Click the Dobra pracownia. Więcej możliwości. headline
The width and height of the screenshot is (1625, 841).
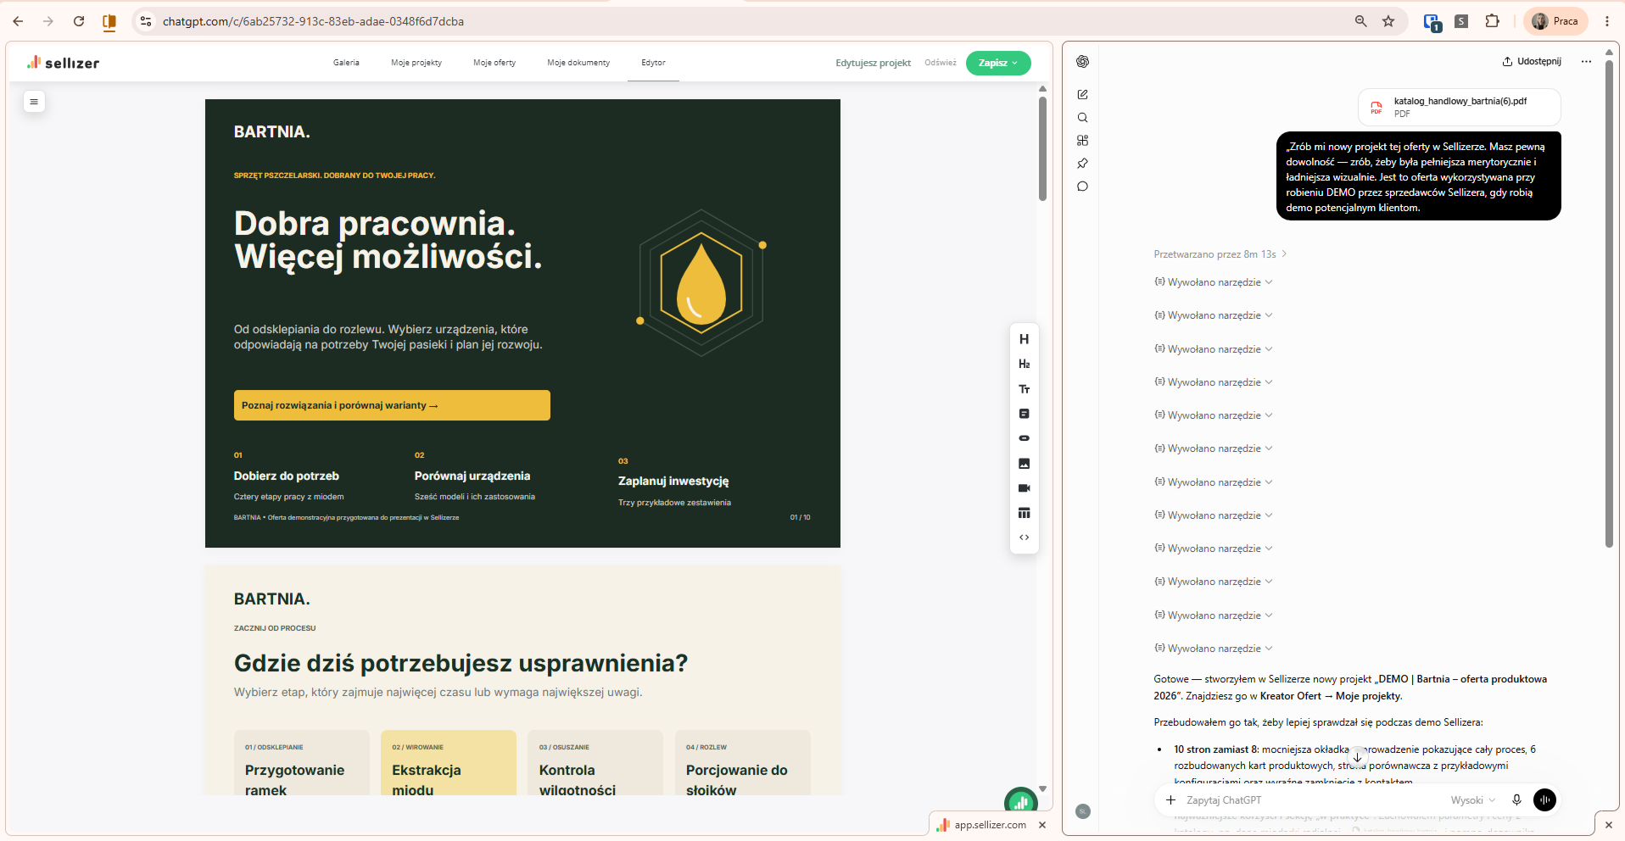(388, 240)
